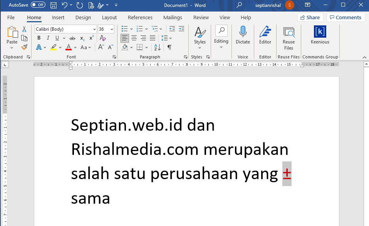Increase font size with grow icon
This screenshot has width=369, height=226.
(101, 47)
